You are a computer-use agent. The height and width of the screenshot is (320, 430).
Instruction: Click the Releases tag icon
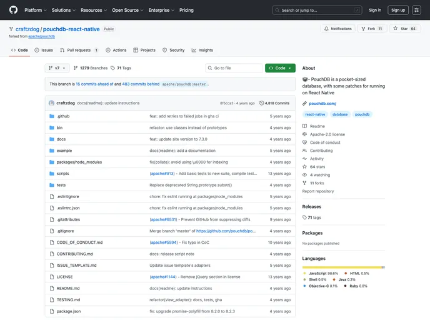click(x=304, y=217)
